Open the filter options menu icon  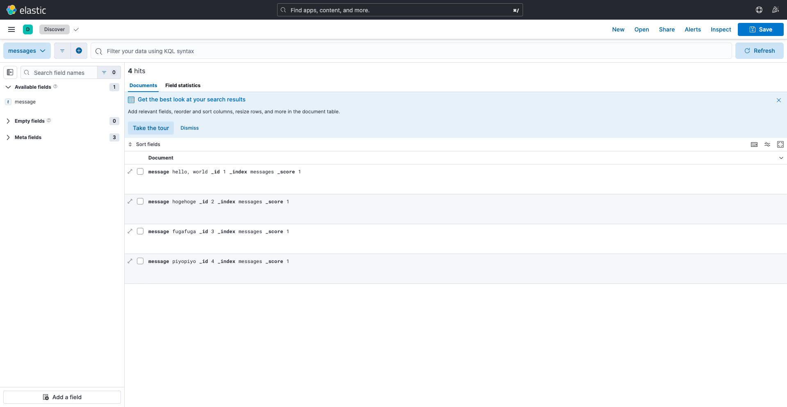[x=62, y=51]
